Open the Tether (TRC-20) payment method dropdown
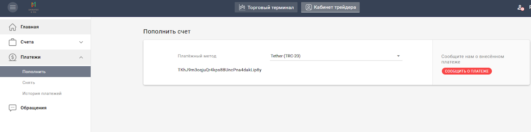This screenshot has height=132, width=531. pyautogui.click(x=336, y=56)
